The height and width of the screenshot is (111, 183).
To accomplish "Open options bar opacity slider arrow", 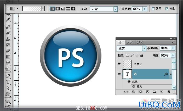I will tap(145, 9).
